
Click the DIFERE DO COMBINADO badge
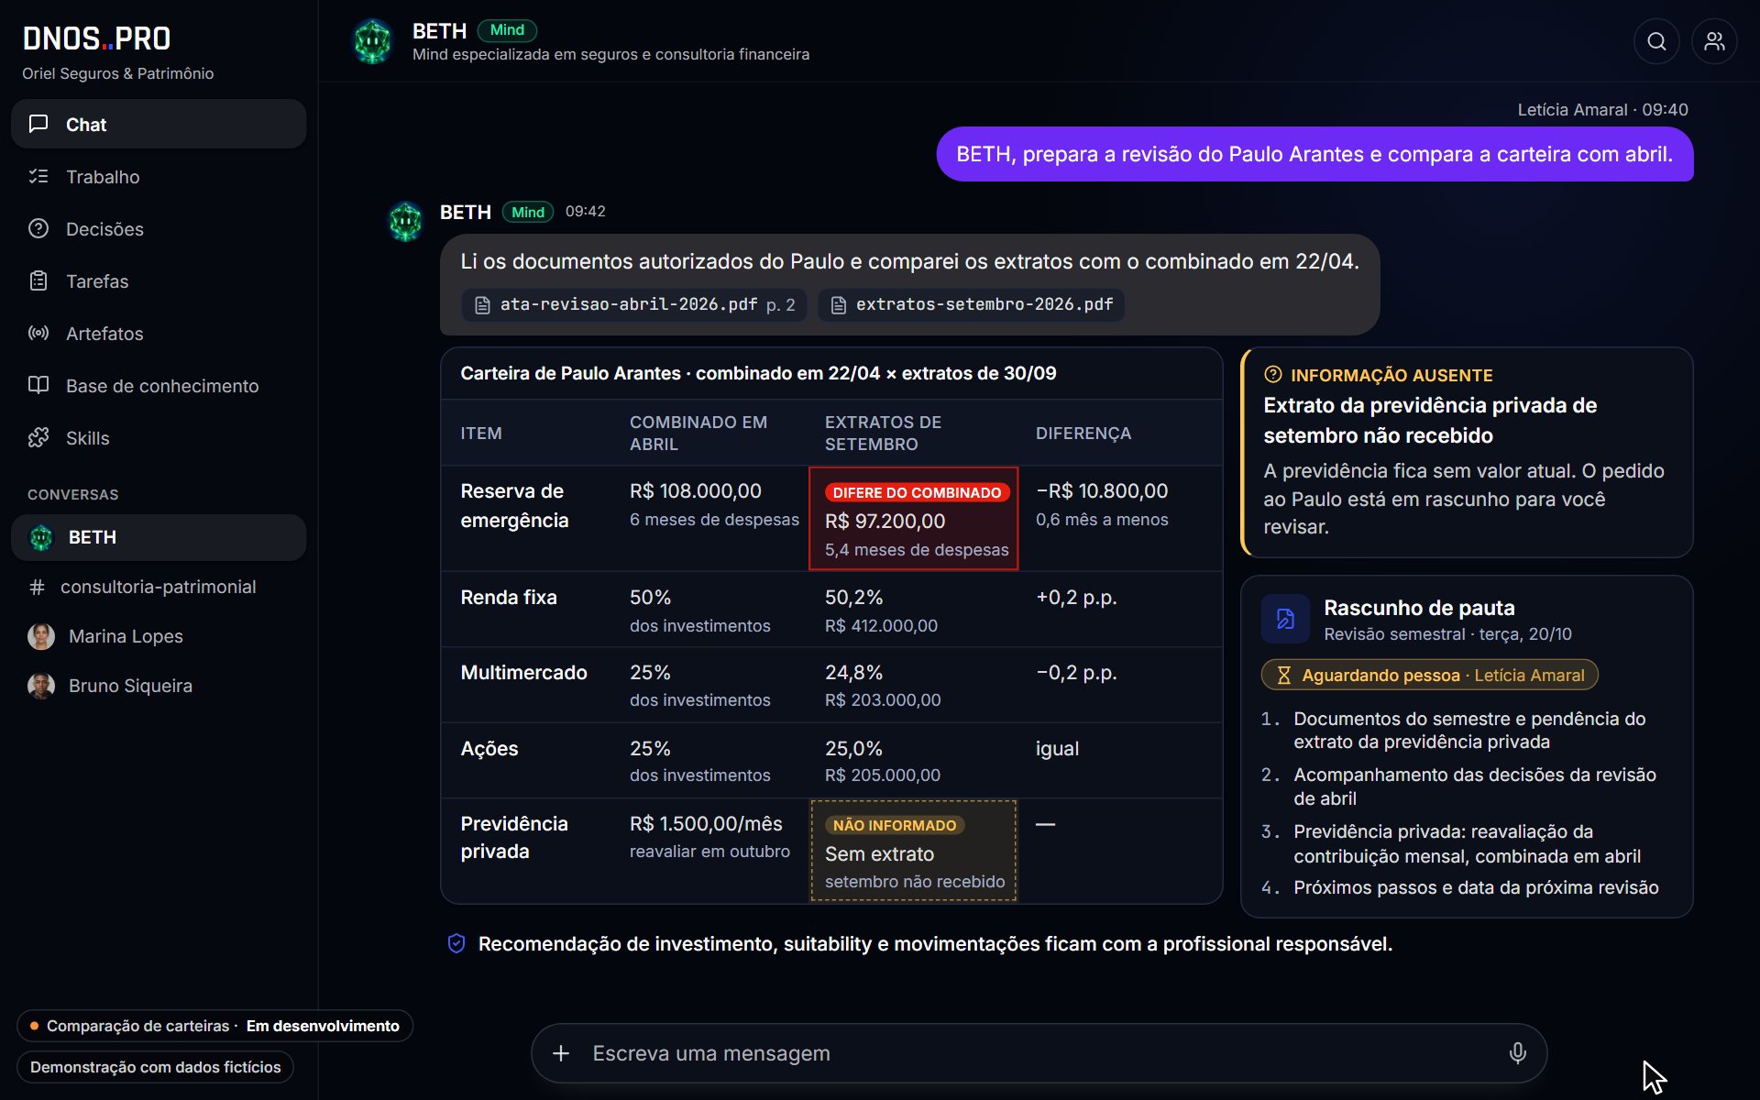pos(917,492)
